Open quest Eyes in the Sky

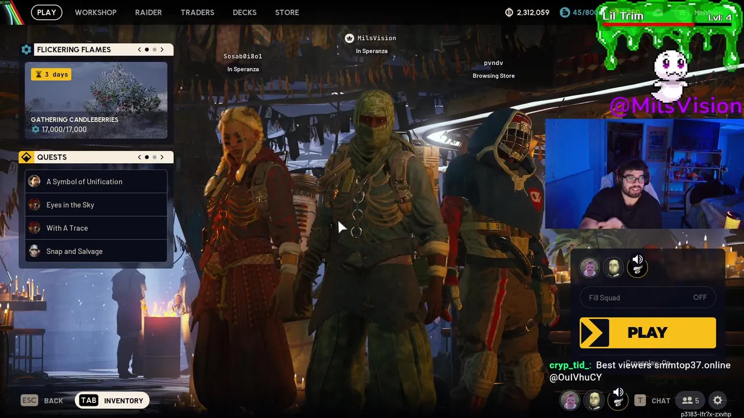[96, 205]
